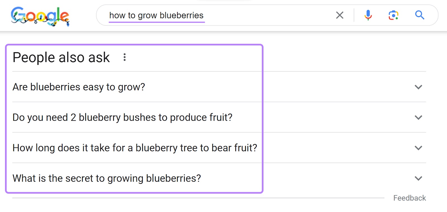Open the question about growing blueberries easily
Viewport: 447px width, 212px height.
coord(79,87)
